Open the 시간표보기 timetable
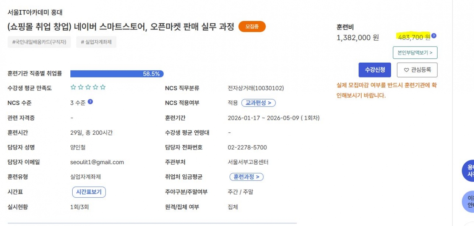This screenshot has width=474, height=226. click(x=89, y=192)
